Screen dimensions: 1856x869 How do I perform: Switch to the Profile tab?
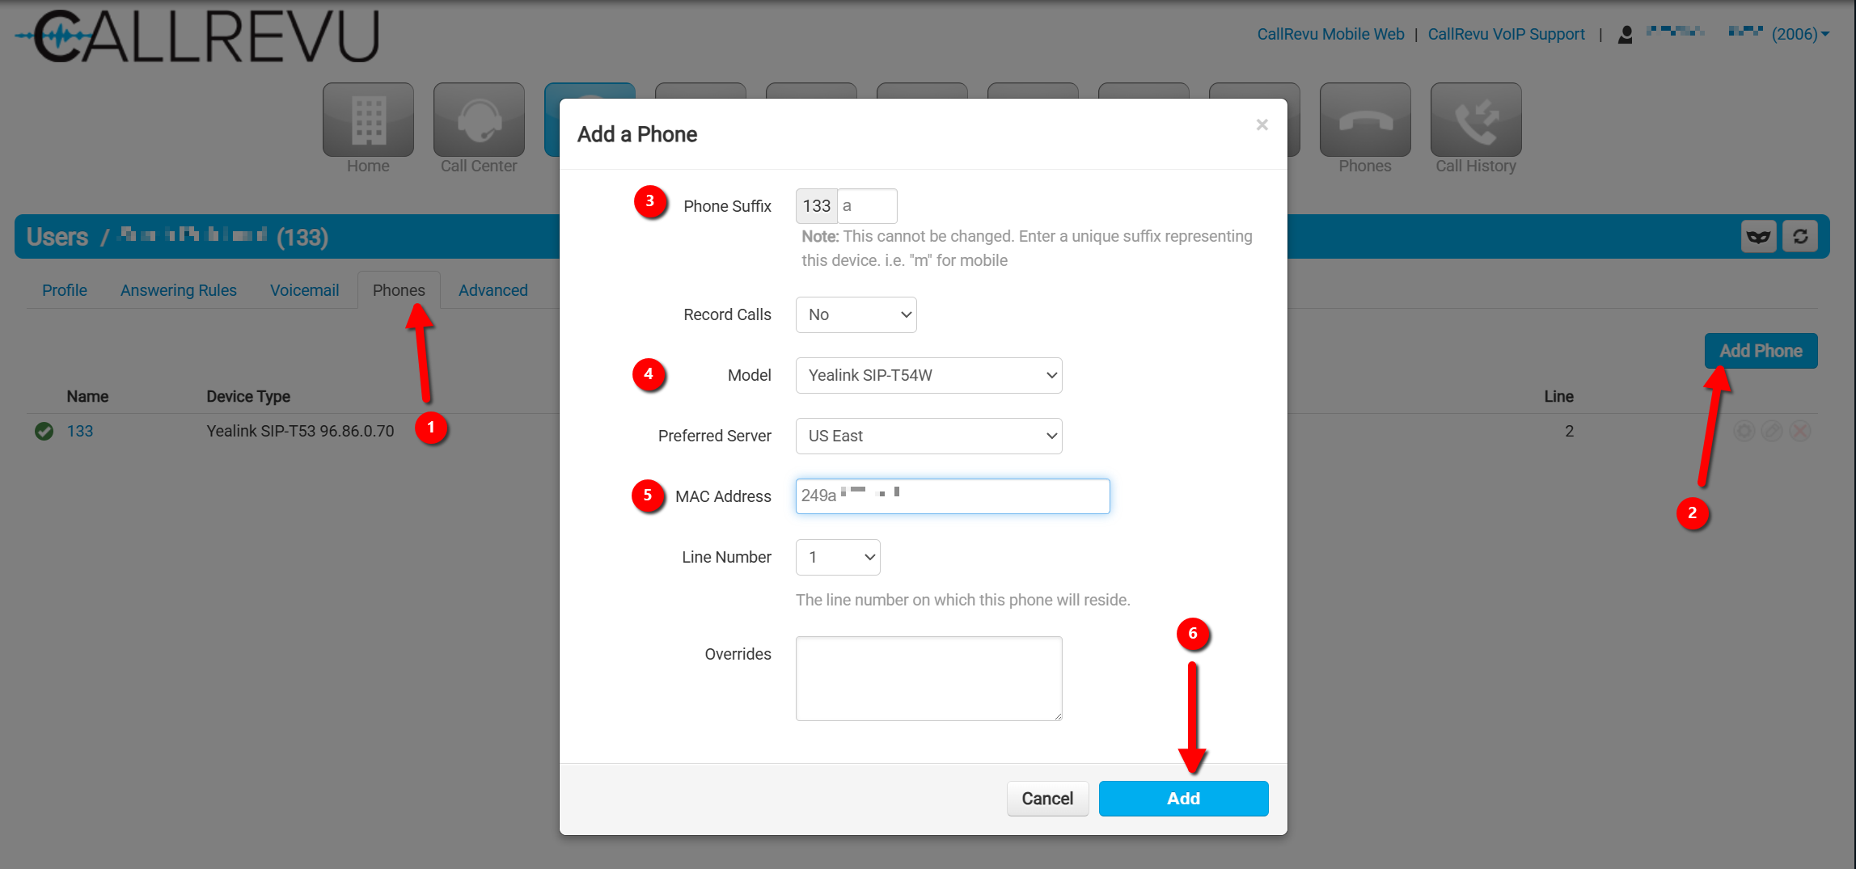(65, 290)
